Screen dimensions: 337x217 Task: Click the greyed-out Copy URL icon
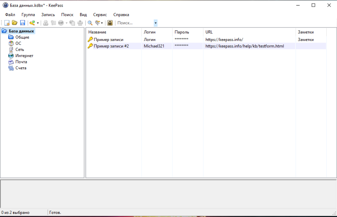tap(73, 23)
